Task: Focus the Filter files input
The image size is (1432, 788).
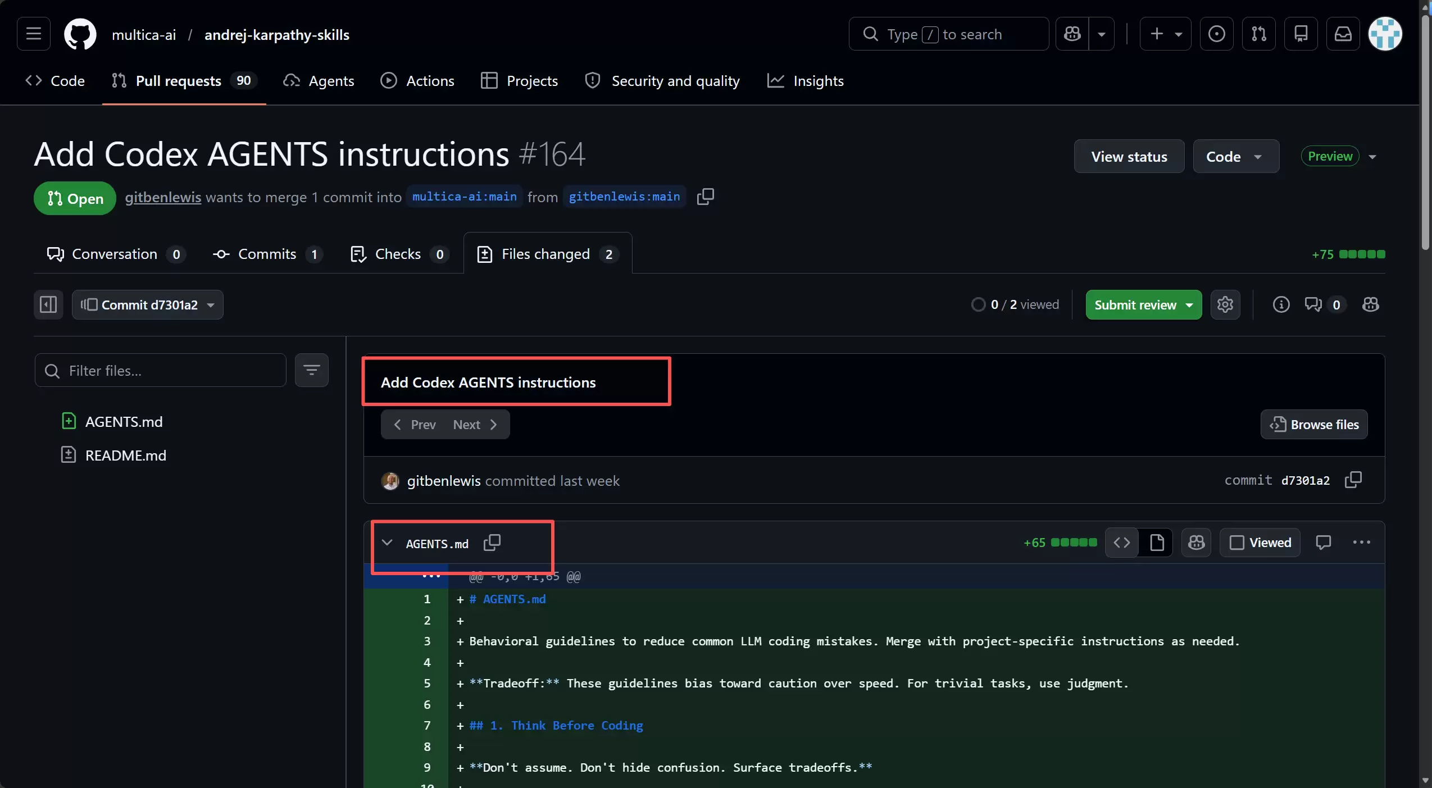Action: click(161, 370)
